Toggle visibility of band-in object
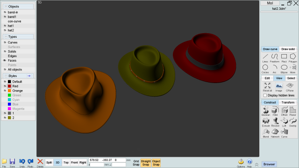299x168 pixels. coord(5,12)
